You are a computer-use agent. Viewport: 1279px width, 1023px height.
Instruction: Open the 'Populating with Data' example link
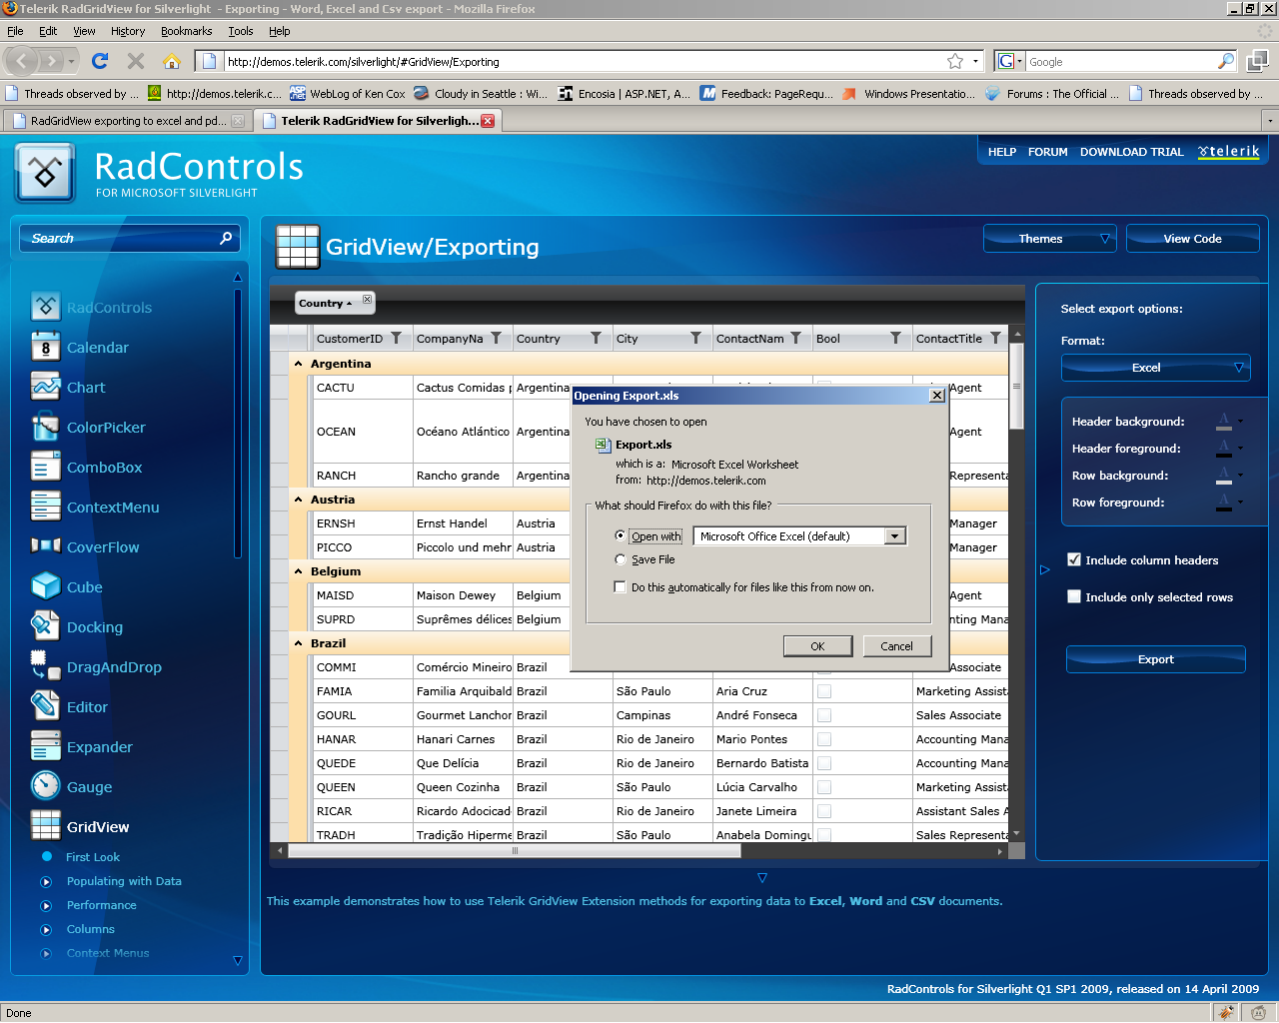tap(124, 881)
